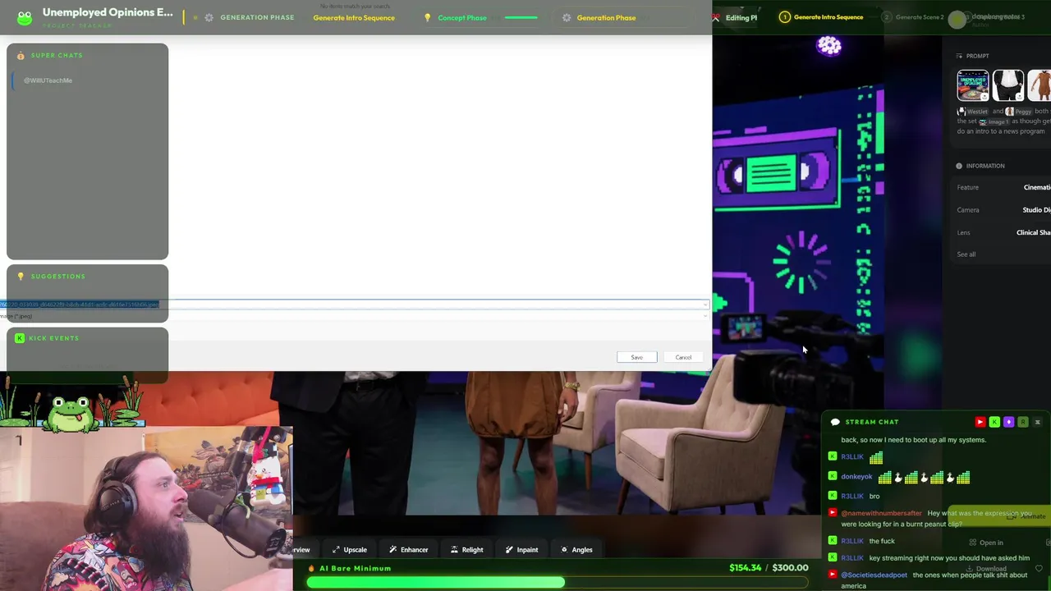Click the green frog logo icon

click(25, 17)
